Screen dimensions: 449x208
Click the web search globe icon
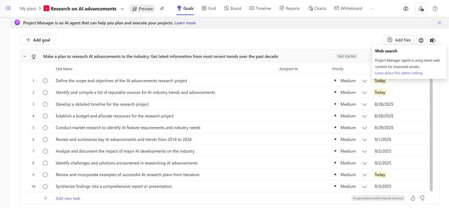(421, 40)
